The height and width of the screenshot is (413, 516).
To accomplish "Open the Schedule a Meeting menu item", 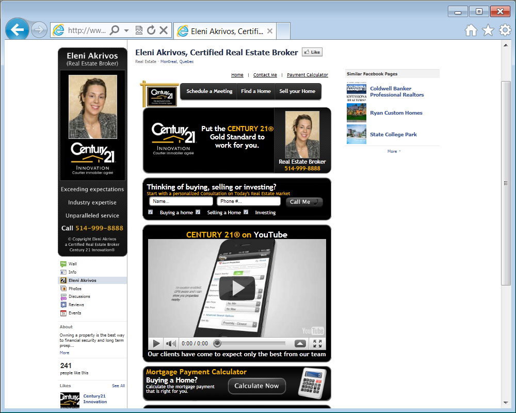I will [x=209, y=91].
